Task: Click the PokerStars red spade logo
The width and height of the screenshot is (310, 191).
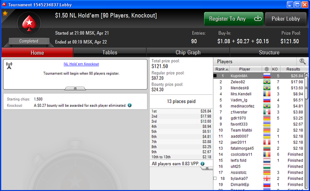Action: [29, 23]
